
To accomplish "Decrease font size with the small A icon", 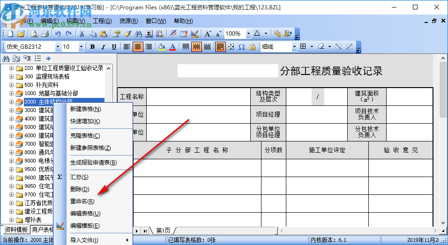I will [218, 34].
